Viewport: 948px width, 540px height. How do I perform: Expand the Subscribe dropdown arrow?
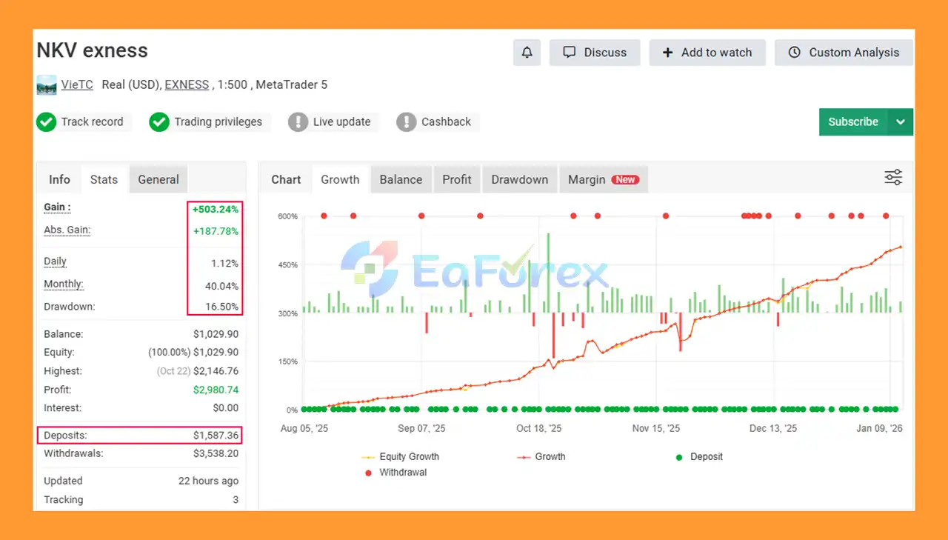coord(901,122)
